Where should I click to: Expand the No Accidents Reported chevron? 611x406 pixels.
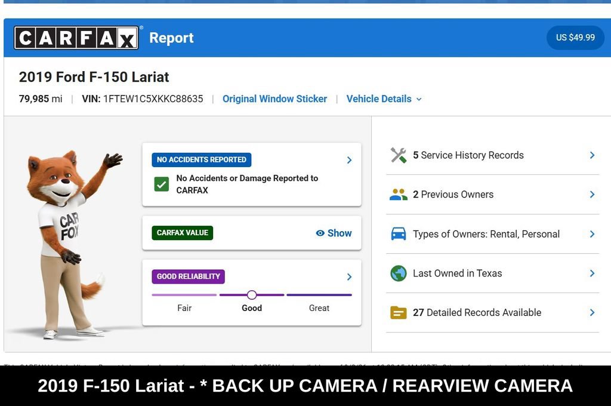pos(349,160)
